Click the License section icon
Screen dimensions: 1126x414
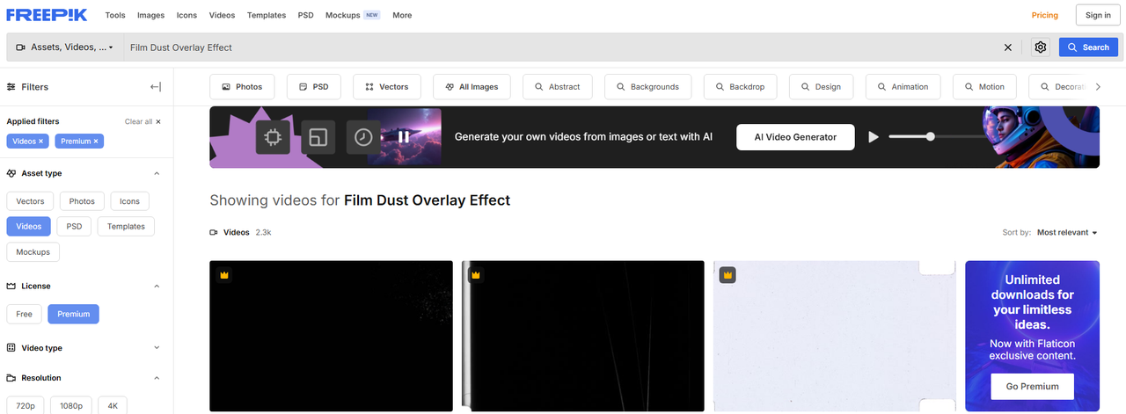(x=12, y=286)
